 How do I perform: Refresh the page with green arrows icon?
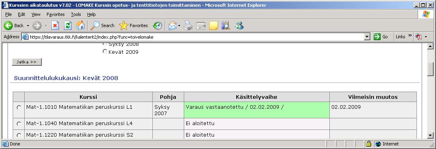coord(68,25)
